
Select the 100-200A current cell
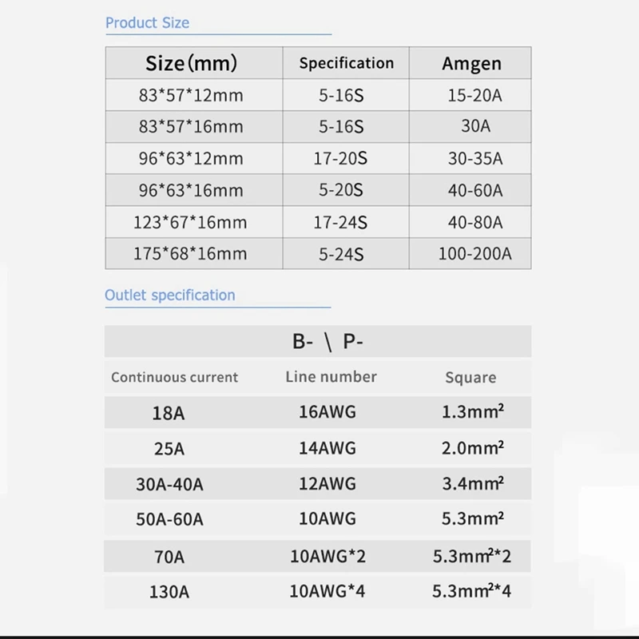click(474, 254)
